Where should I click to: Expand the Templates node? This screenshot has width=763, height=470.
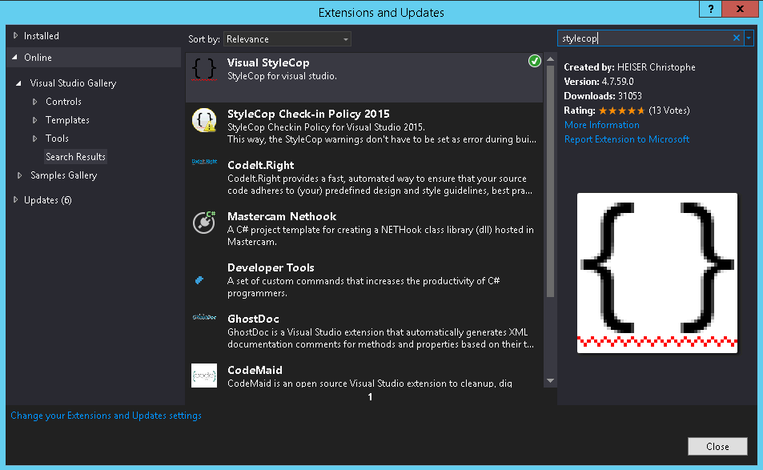35,120
